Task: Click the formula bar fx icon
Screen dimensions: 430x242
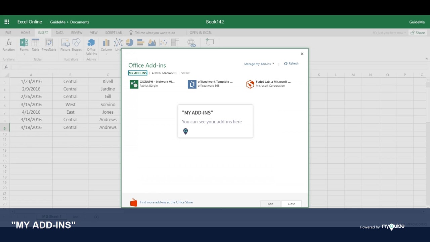Action: 6,67
